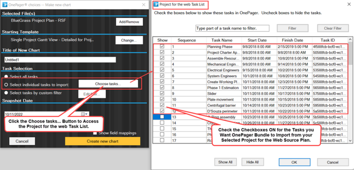Click the 'D'Souza perimeter' task cell

(224, 111)
